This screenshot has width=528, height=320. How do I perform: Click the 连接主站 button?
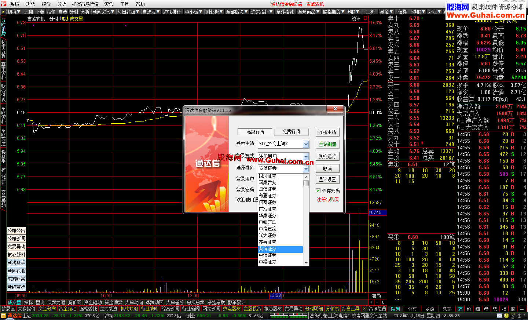coord(327,132)
